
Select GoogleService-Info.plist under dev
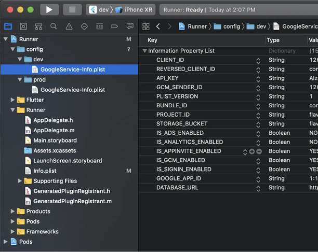point(69,69)
